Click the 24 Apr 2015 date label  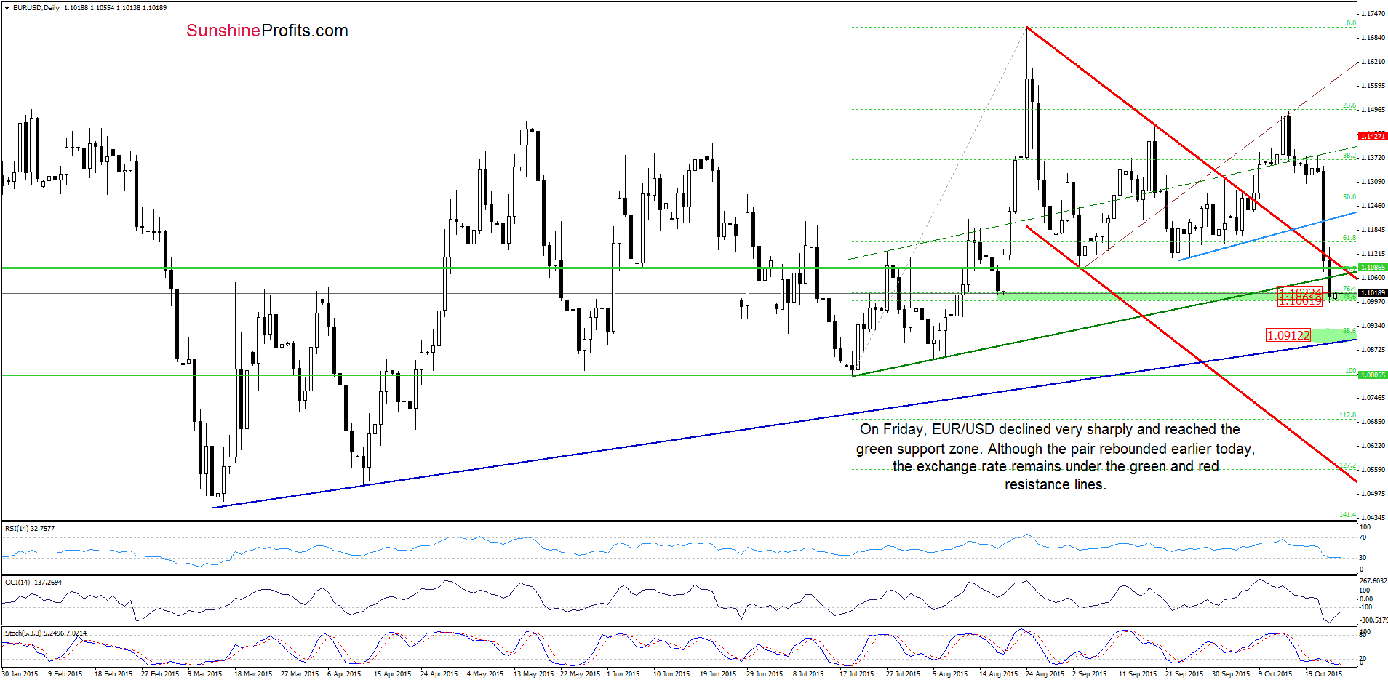coord(439,674)
